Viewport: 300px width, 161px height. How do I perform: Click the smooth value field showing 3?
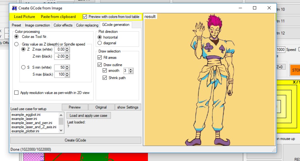pyautogui.click(x=126, y=71)
